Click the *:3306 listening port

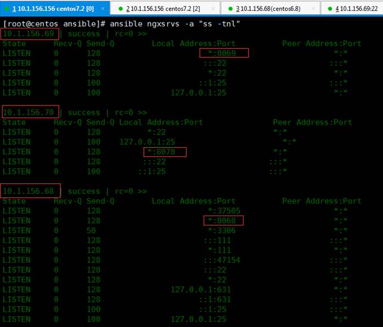click(222, 230)
